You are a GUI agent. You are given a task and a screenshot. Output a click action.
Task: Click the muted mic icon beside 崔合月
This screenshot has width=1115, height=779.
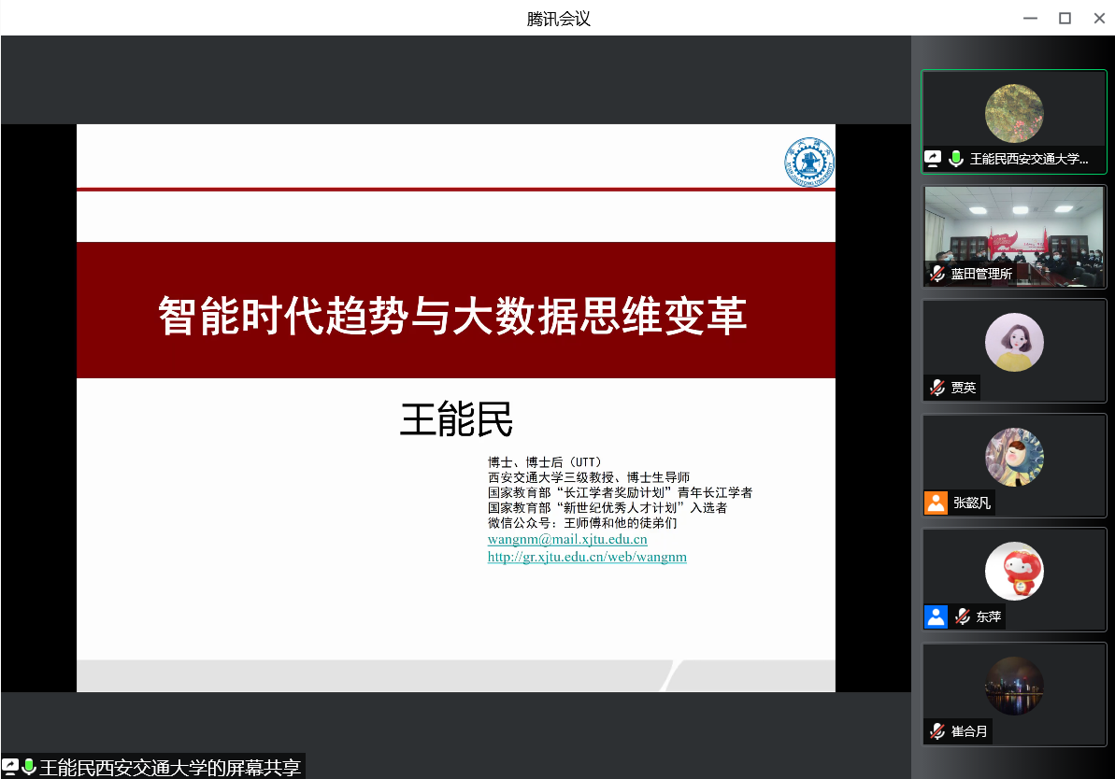[937, 731]
